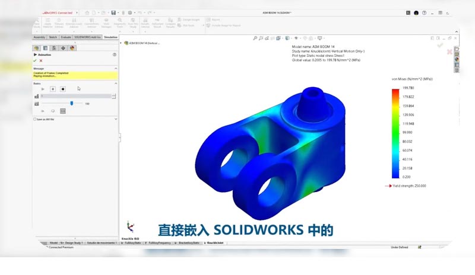Click the search command icon in title bar
475x275 pixels.
408,12
